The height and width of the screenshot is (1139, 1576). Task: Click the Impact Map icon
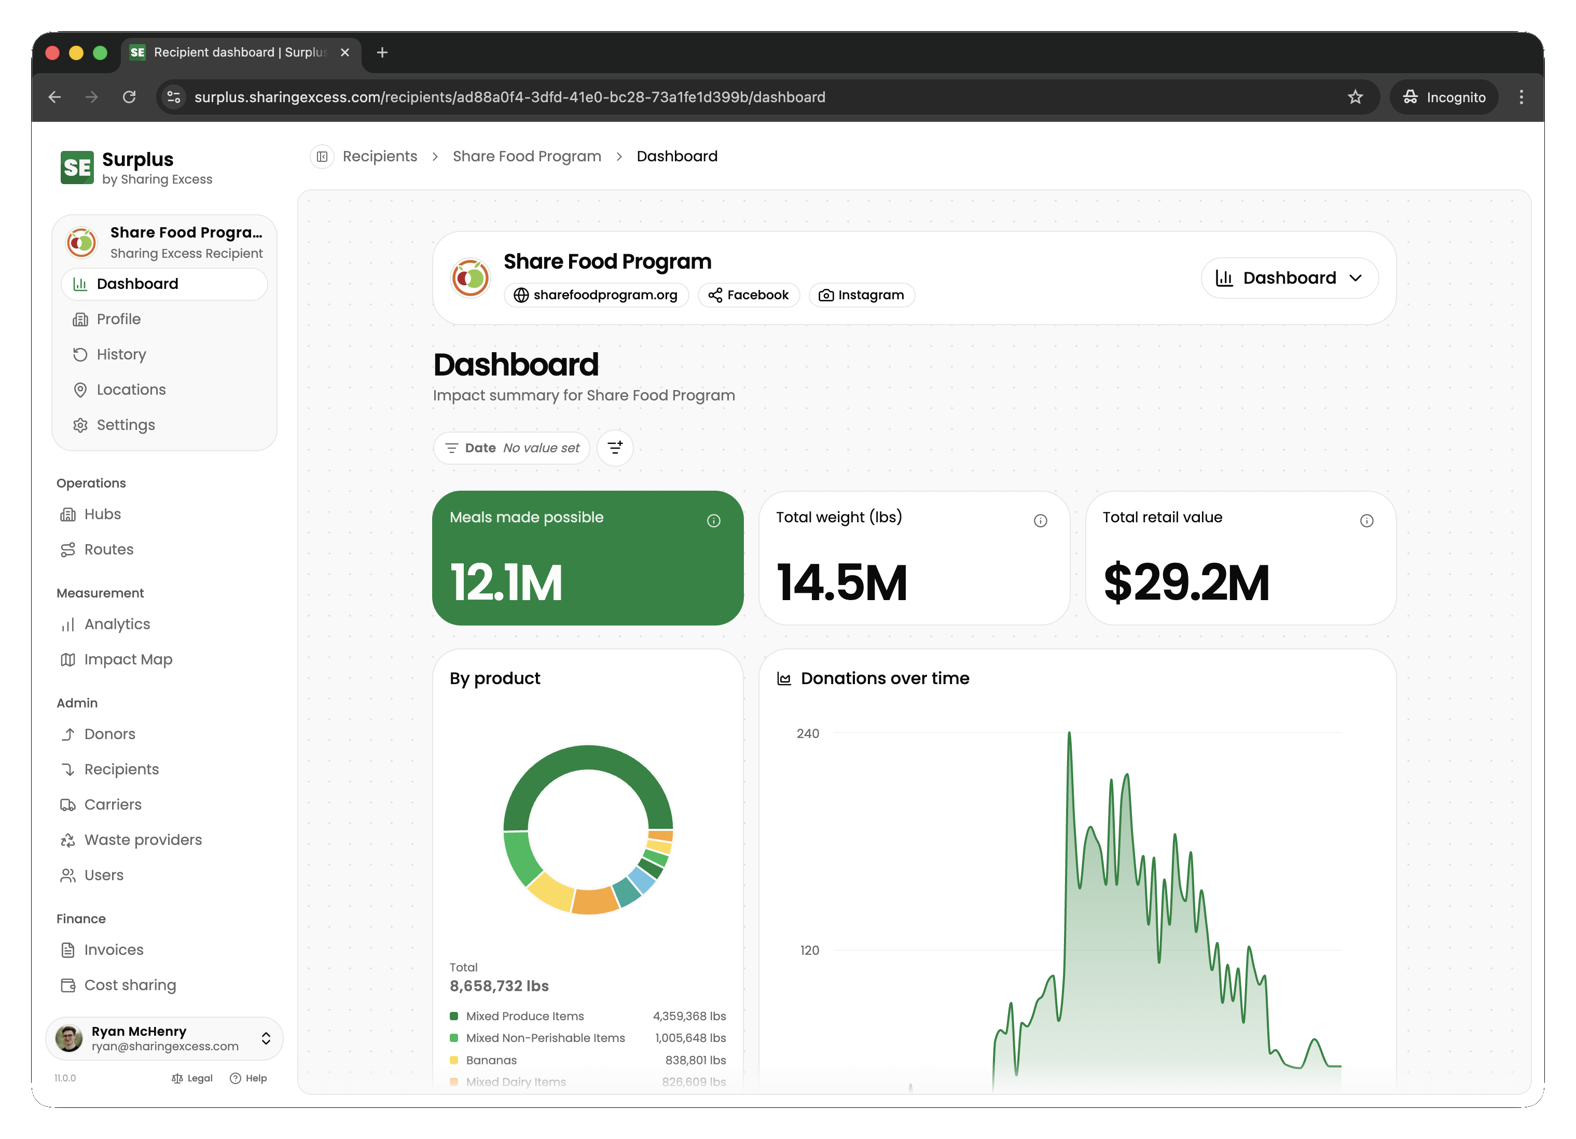(68, 660)
